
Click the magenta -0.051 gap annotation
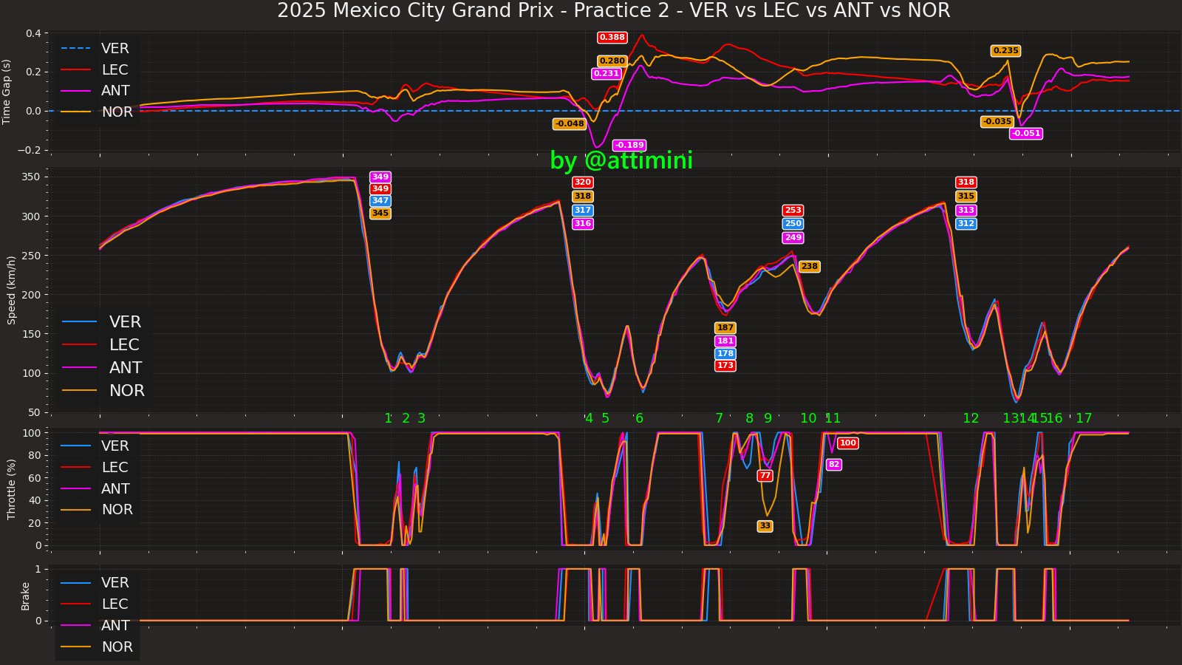tap(1026, 134)
